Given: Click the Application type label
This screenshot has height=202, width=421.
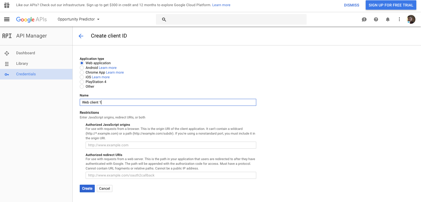Looking at the screenshot, I should pyautogui.click(x=92, y=59).
